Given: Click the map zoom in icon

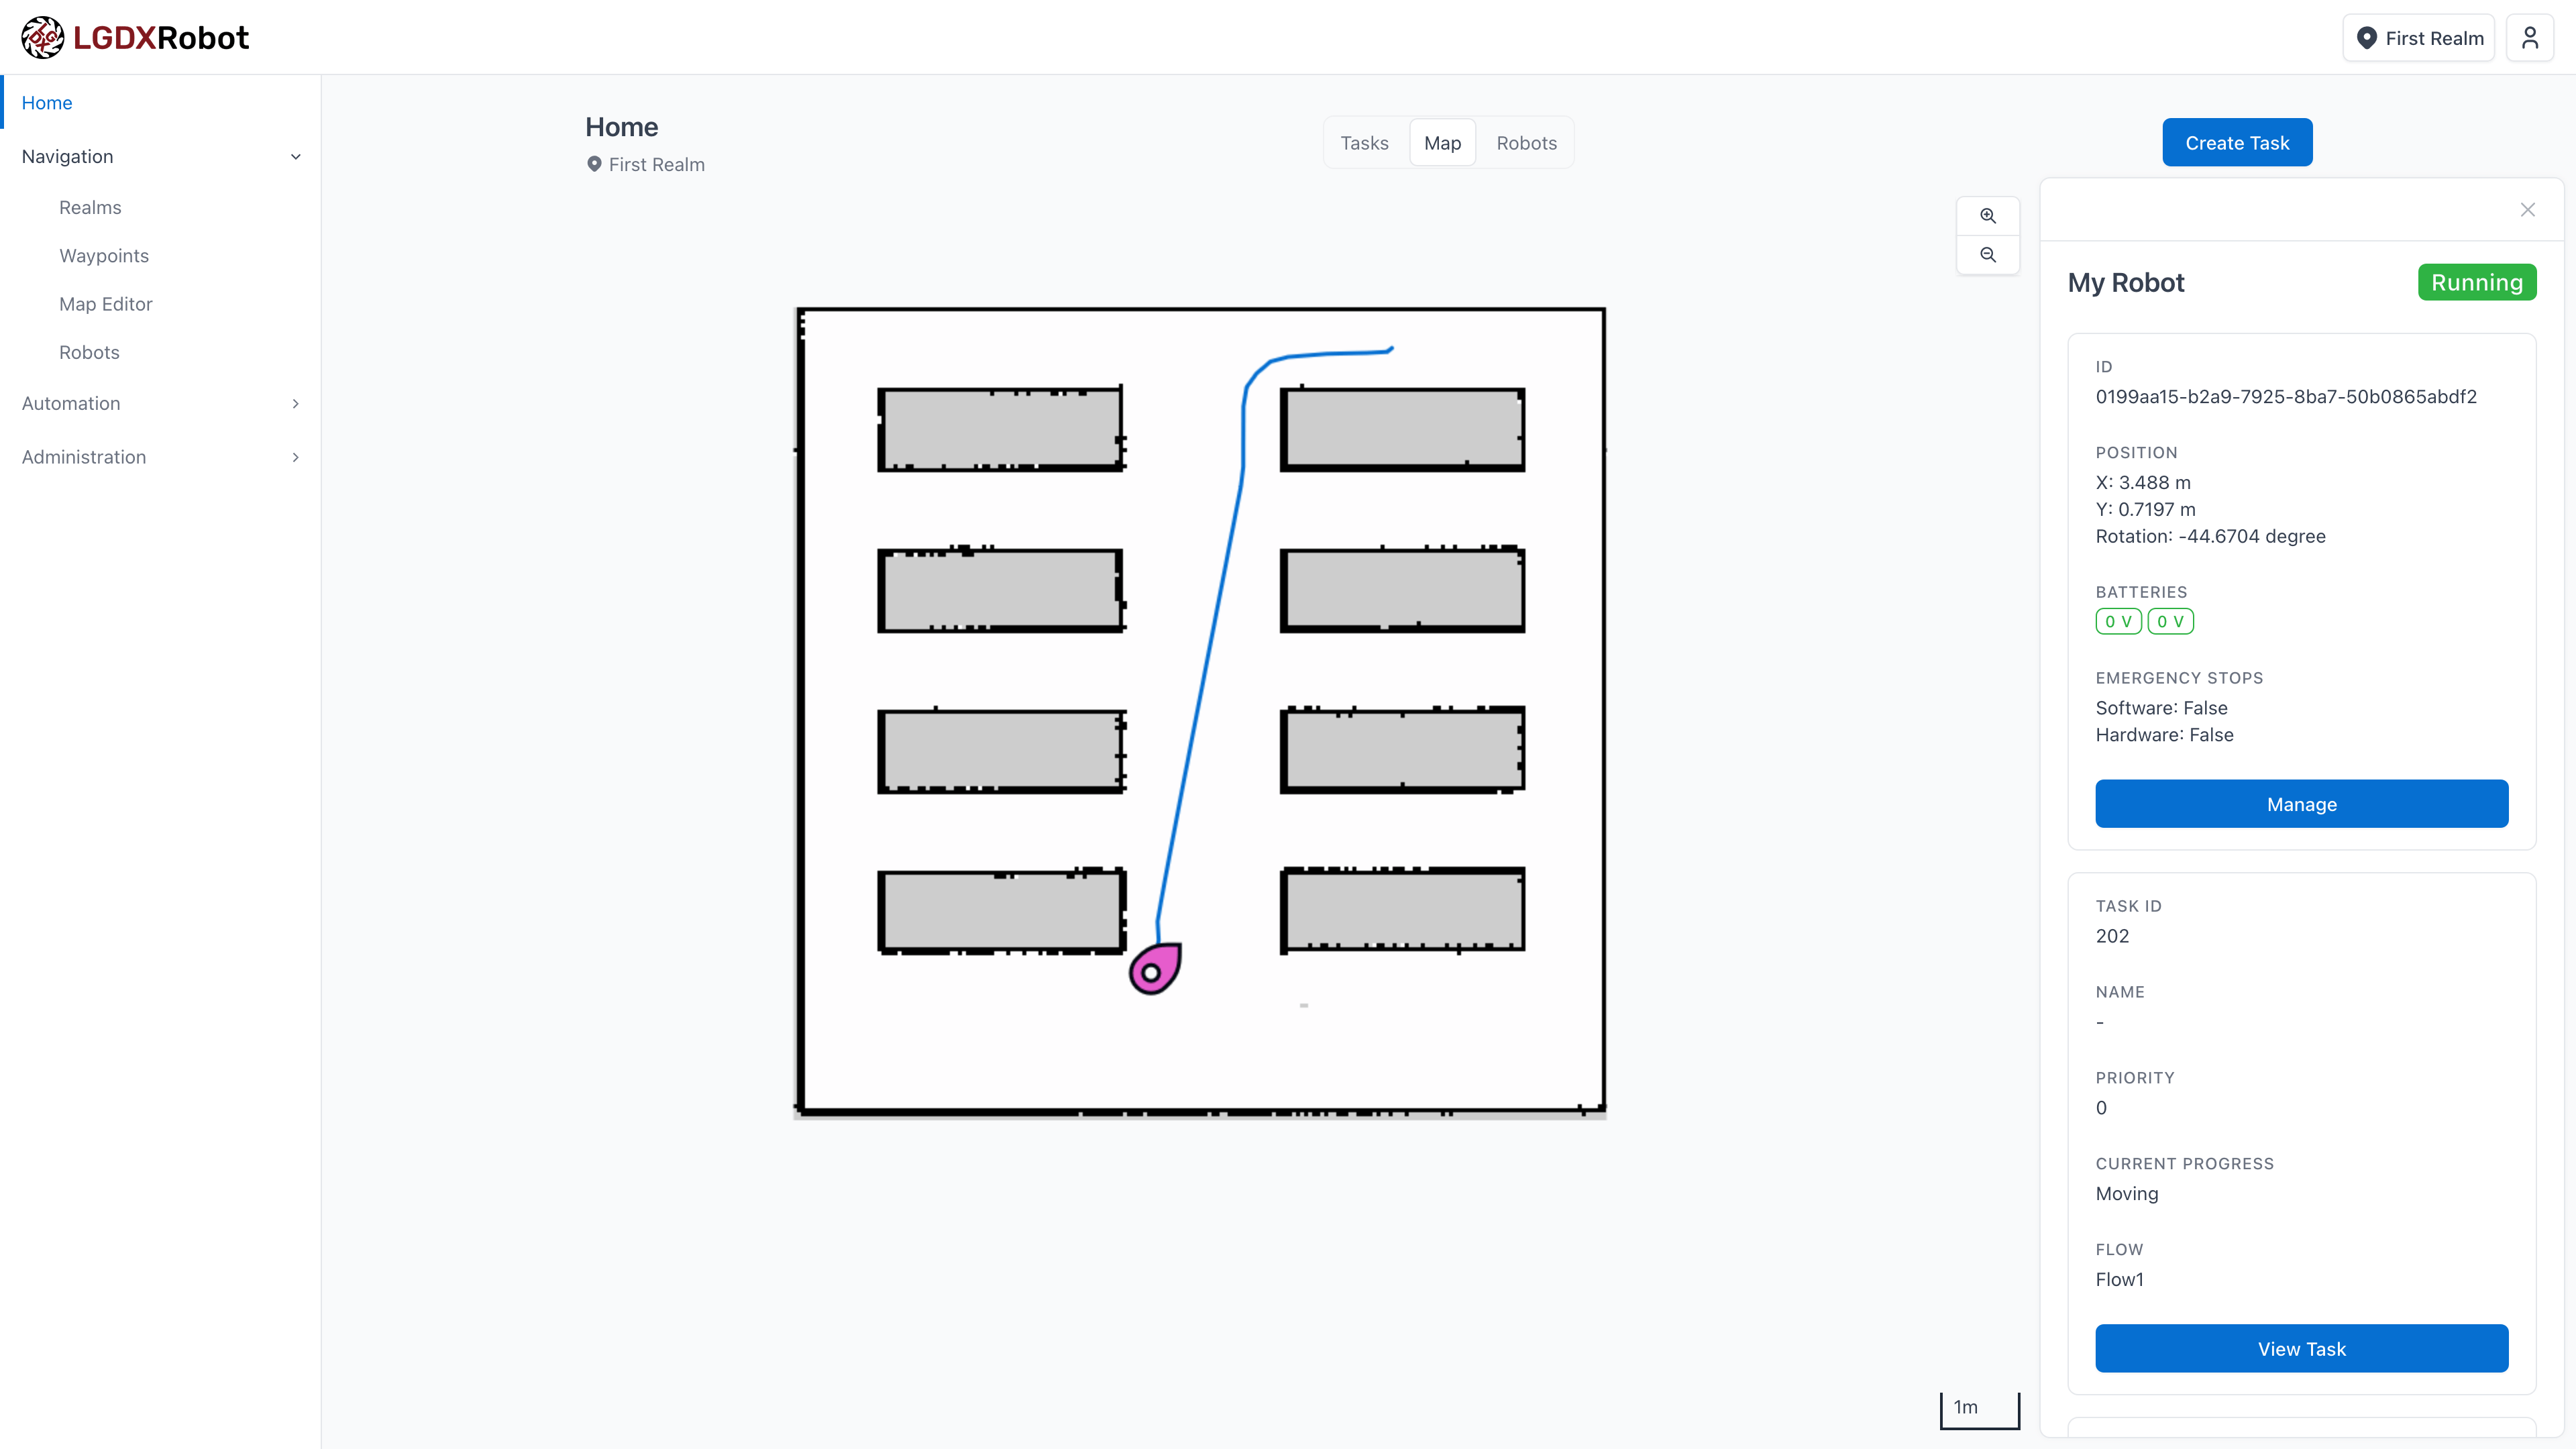Looking at the screenshot, I should point(1988,216).
